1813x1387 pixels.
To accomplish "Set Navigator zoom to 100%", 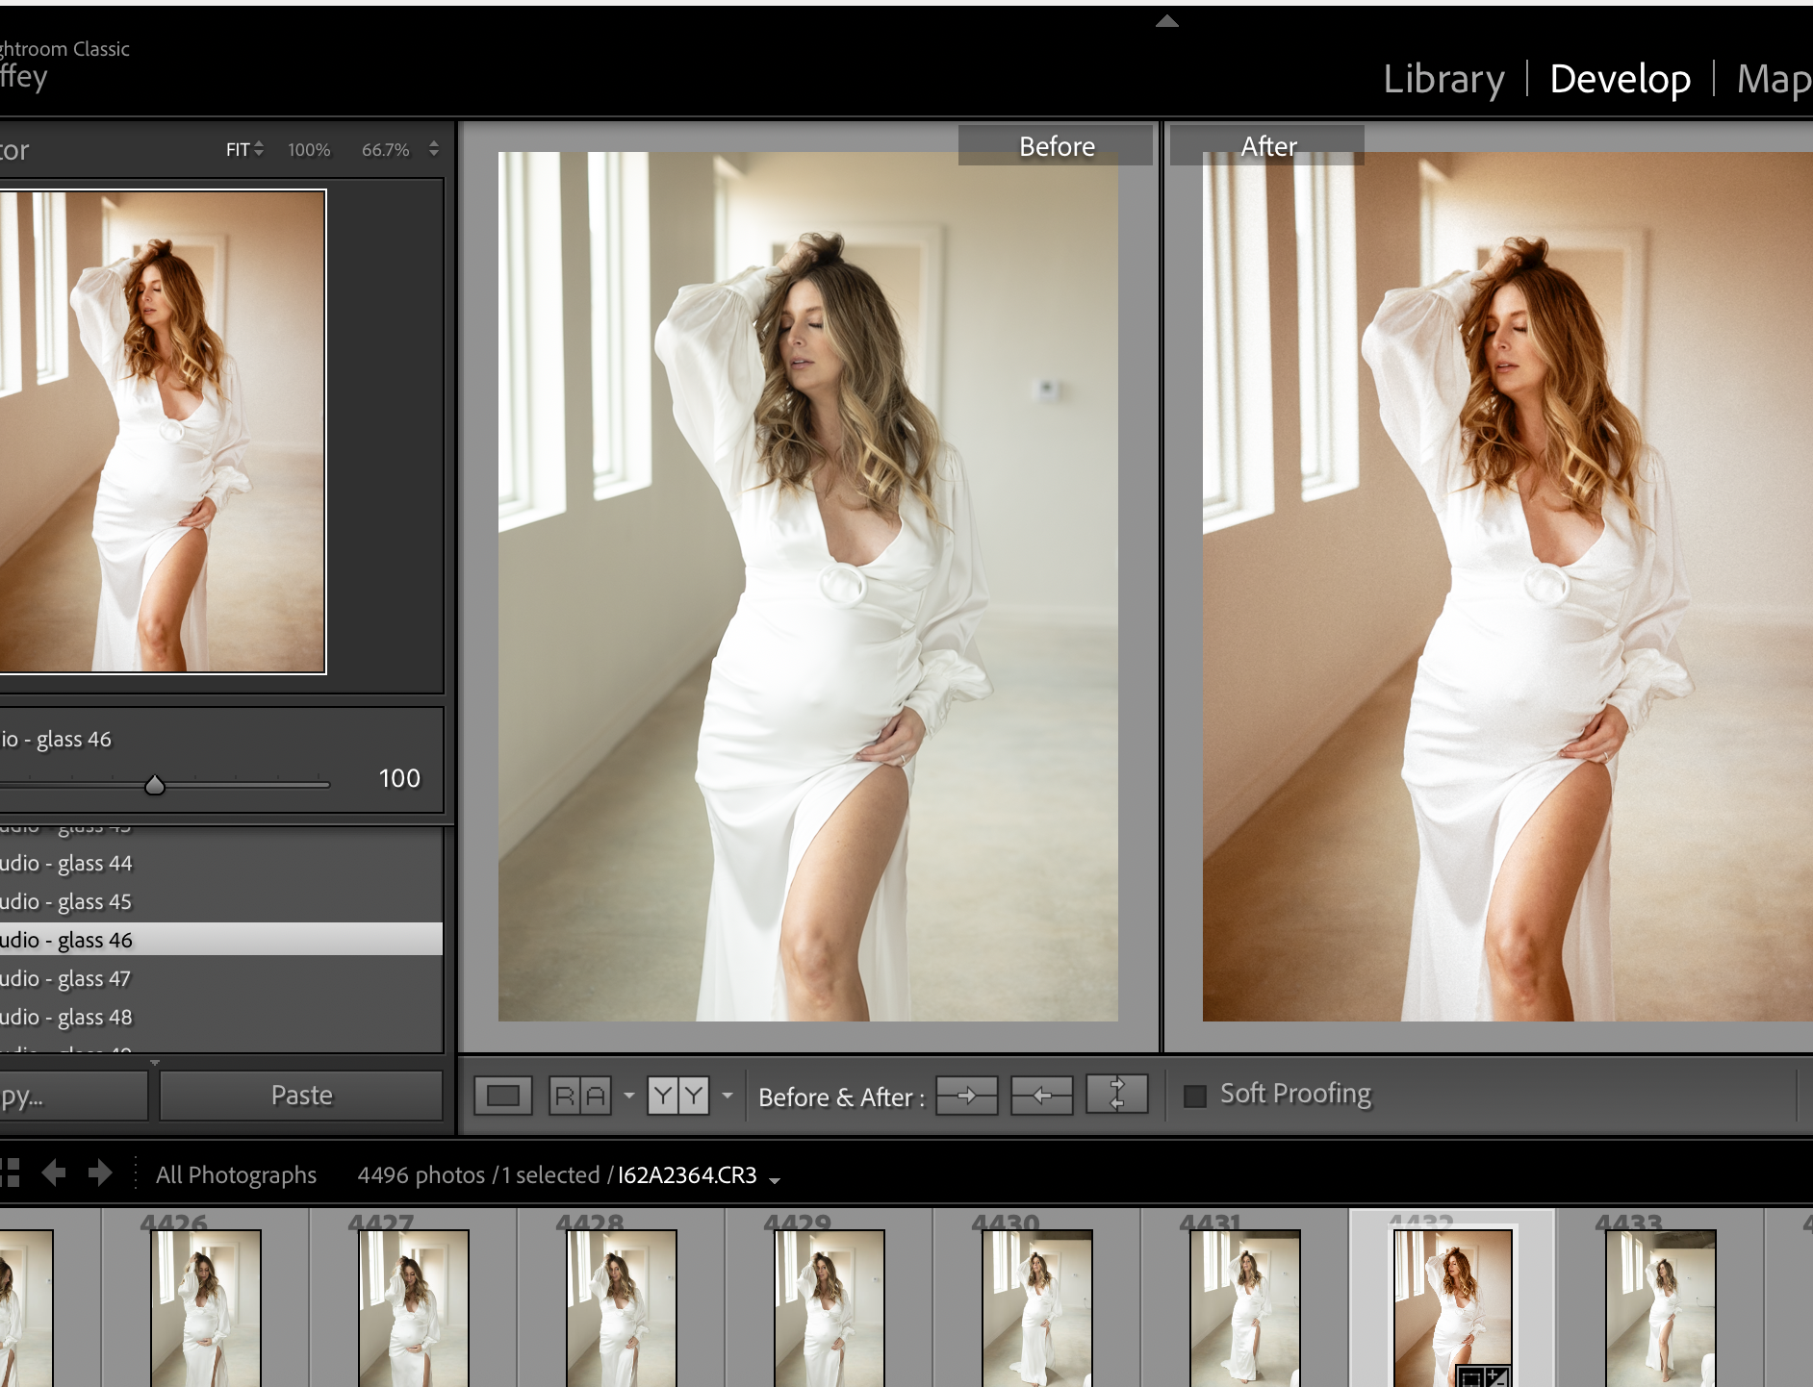I will (x=309, y=150).
